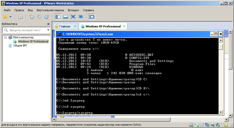This screenshot has height=128, width=234.
Task: Click VM view horizontal scroll left arrow
Action: 54,119
